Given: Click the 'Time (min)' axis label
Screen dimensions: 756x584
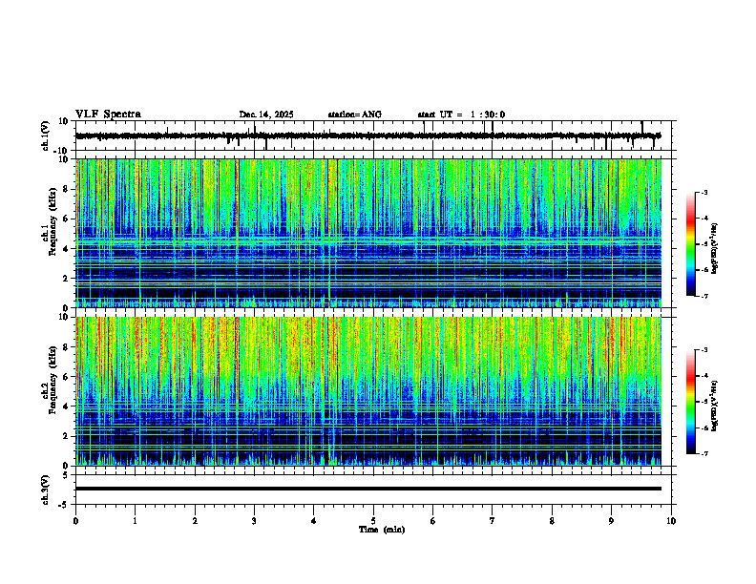Looking at the screenshot, I should click(x=382, y=530).
